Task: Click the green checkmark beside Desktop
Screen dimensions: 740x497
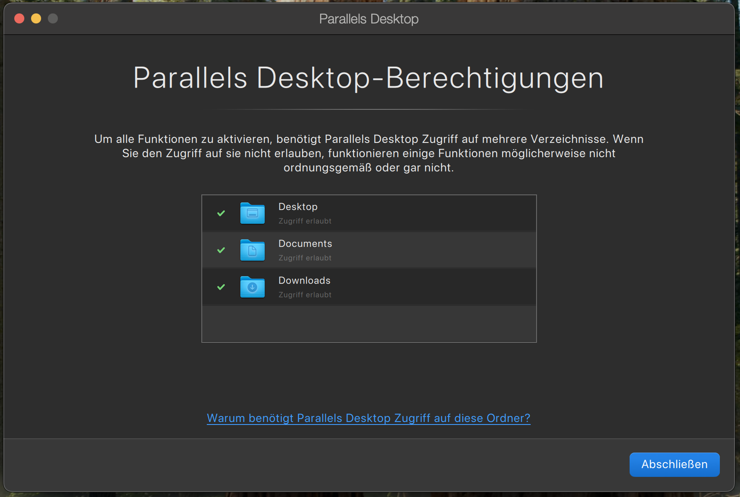Action: pyautogui.click(x=221, y=213)
